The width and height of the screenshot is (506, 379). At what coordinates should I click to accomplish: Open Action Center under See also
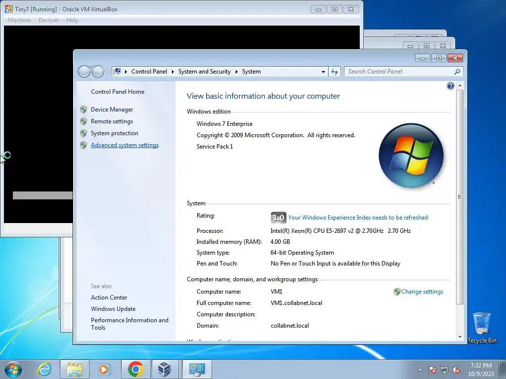(x=109, y=298)
